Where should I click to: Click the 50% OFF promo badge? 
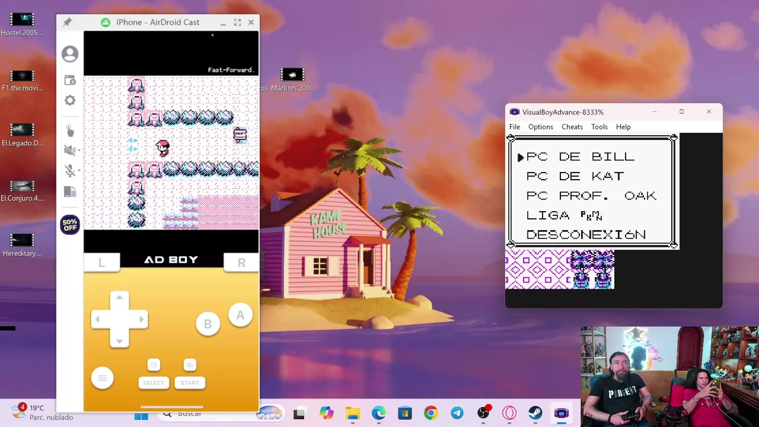coord(70,225)
